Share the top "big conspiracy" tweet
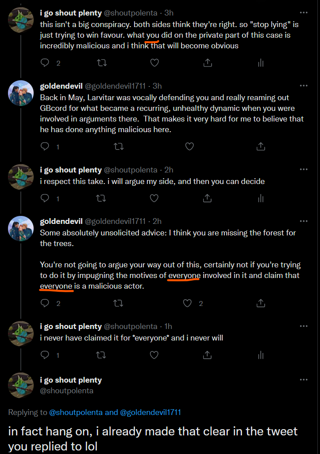This screenshot has width=320, height=454. (x=207, y=63)
